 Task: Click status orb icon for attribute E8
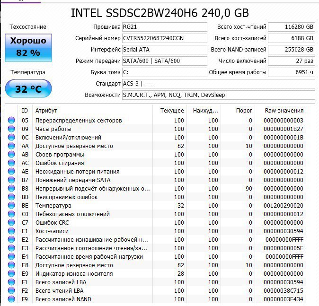point(11,265)
